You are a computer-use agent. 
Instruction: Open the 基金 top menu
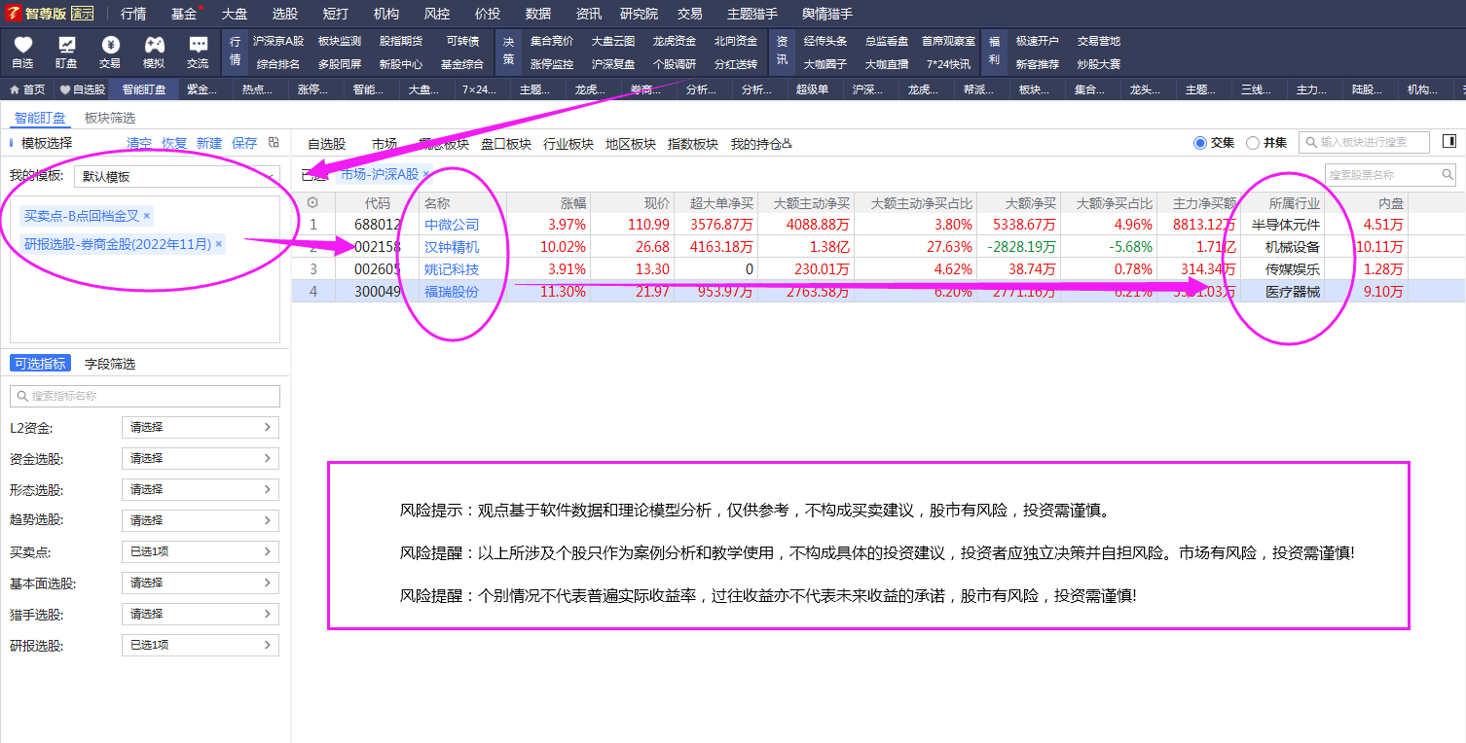(184, 14)
